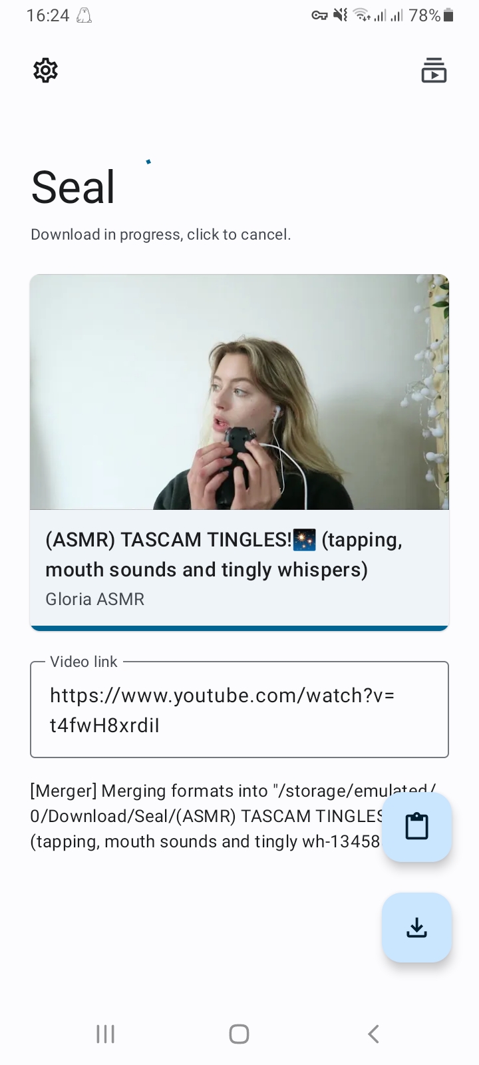Tap the Gloria ASMR channel name
The width and height of the screenshot is (479, 1065).
click(x=94, y=599)
